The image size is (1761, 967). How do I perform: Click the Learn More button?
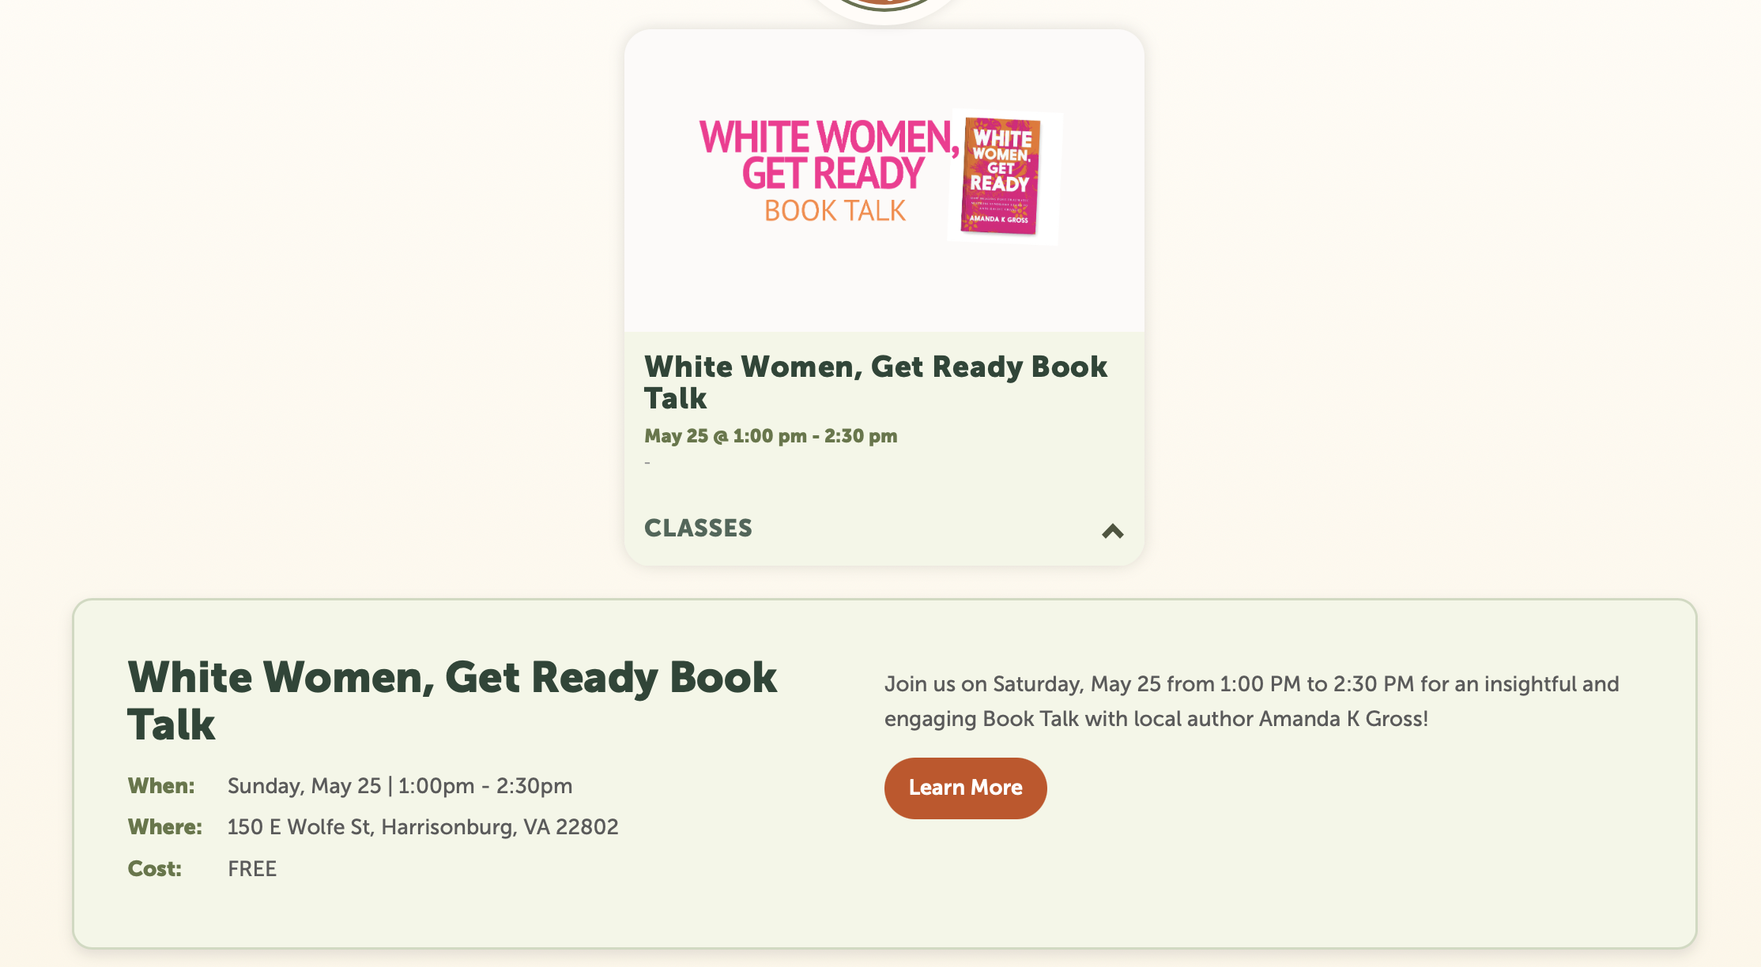965,788
